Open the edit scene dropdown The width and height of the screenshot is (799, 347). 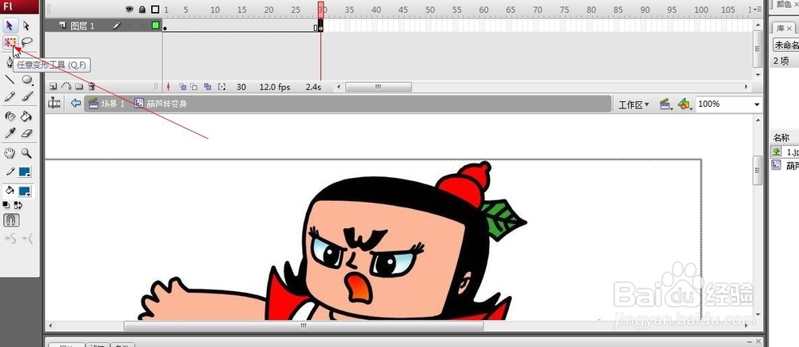[x=666, y=104]
